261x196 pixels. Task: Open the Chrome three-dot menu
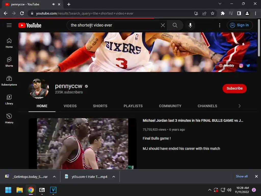[255, 13]
